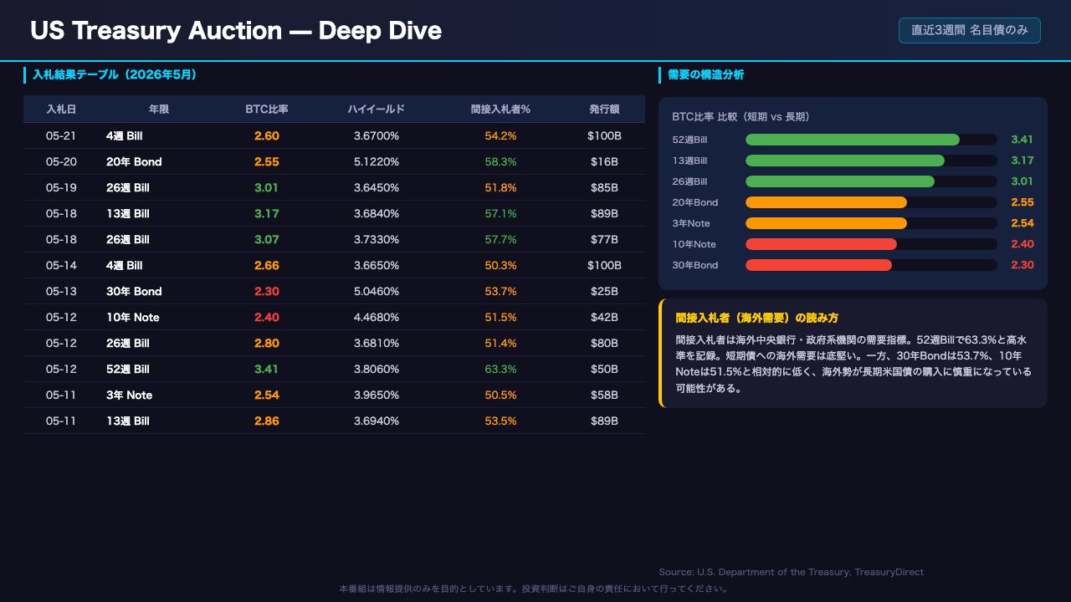Click the 05-13 date cell

pos(61,291)
